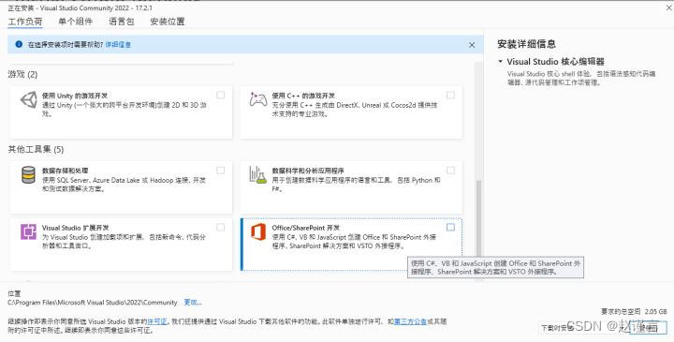
Task: Switch to the 单个组件 tab
Action: click(75, 22)
